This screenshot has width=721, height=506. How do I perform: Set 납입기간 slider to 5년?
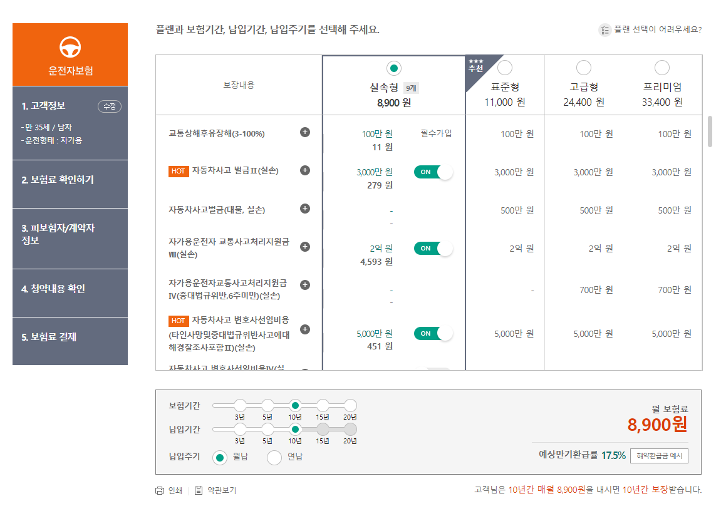click(267, 429)
